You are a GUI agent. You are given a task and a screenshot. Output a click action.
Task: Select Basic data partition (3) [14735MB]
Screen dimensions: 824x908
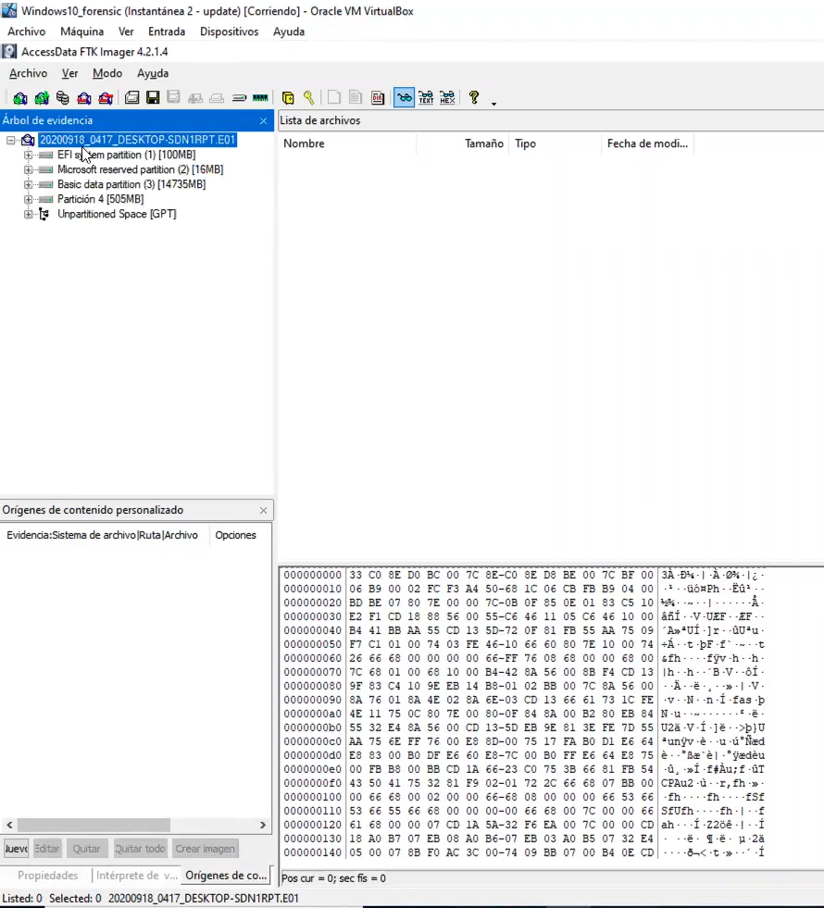click(x=131, y=184)
